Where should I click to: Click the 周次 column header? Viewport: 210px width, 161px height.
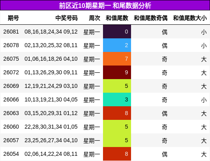95,18
